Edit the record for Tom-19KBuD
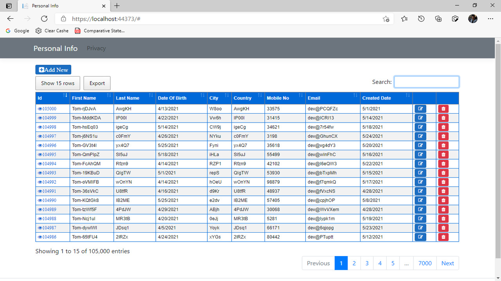Screen dimensions: 501x281 click(420, 173)
